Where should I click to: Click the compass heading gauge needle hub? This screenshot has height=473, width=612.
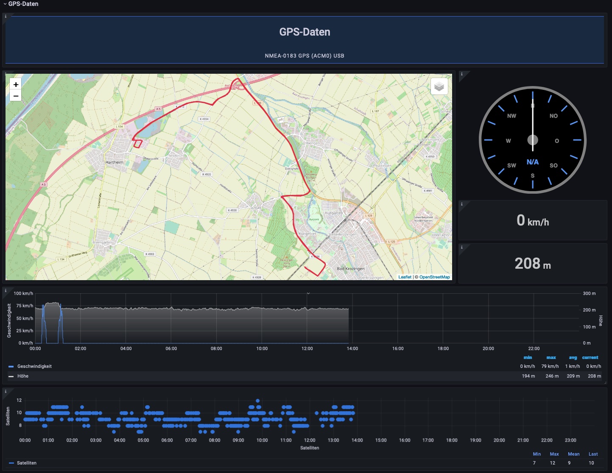click(x=533, y=140)
